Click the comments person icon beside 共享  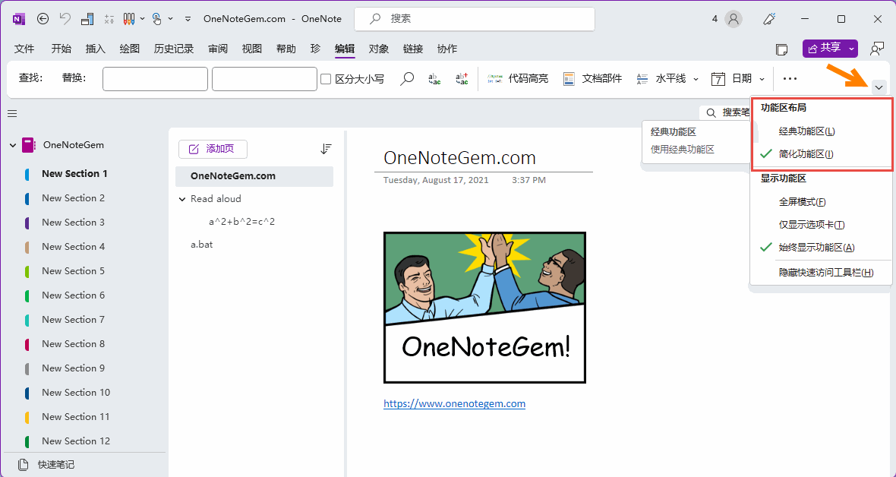[x=876, y=49]
